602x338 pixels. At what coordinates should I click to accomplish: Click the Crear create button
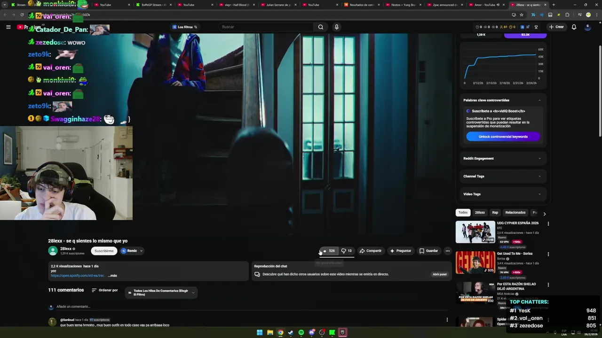556,27
